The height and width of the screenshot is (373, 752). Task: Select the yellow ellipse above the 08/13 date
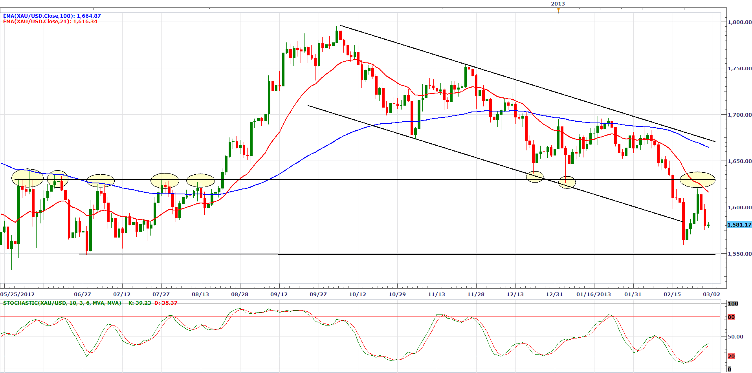click(x=200, y=181)
